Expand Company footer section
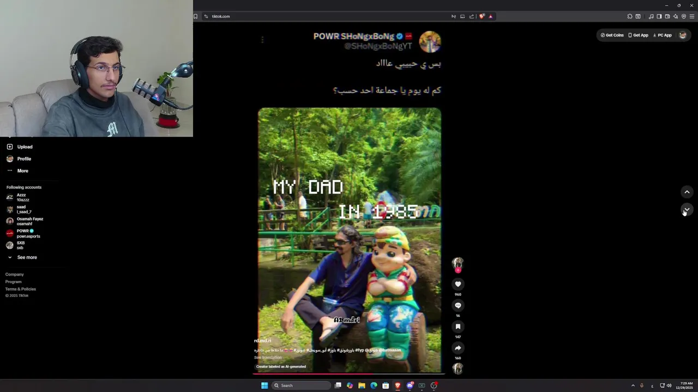This screenshot has height=392, width=698. point(15,274)
